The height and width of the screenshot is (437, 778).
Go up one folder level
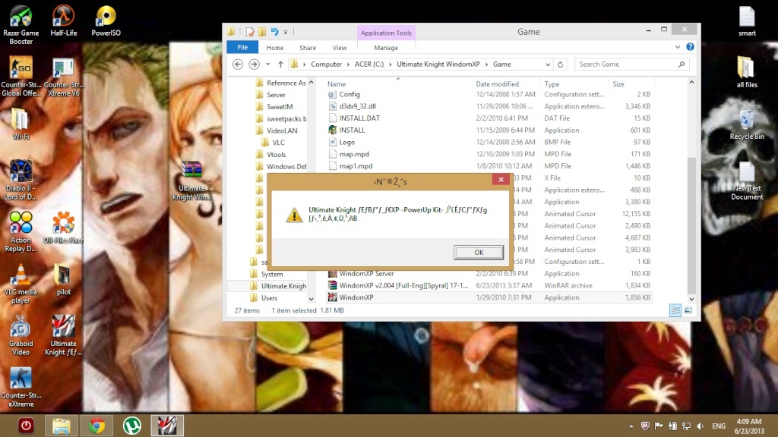pos(280,64)
